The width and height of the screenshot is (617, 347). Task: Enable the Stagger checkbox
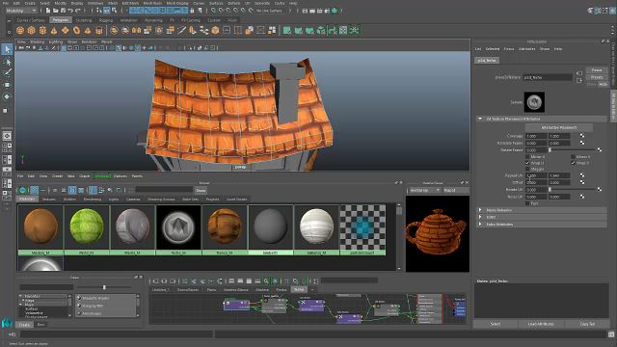527,170
